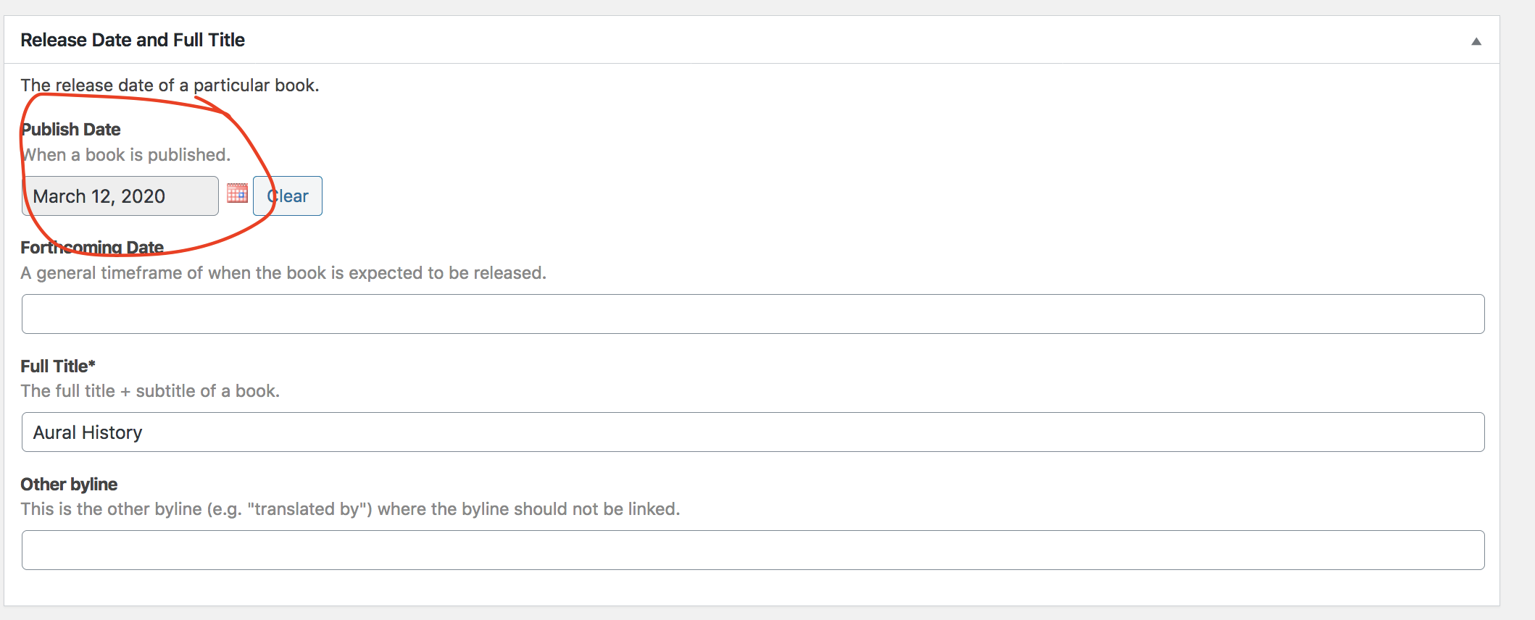Click the required asterisk beside Full Title
Viewport: 1535px width, 620px height.
point(92,364)
